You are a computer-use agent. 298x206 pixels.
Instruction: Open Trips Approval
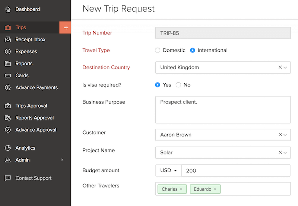point(31,106)
